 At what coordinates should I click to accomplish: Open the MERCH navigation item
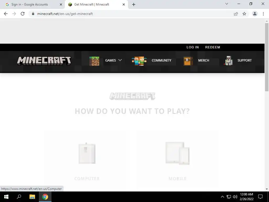pos(204,60)
